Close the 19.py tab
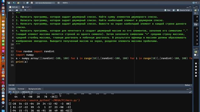 [x=31, y=7]
